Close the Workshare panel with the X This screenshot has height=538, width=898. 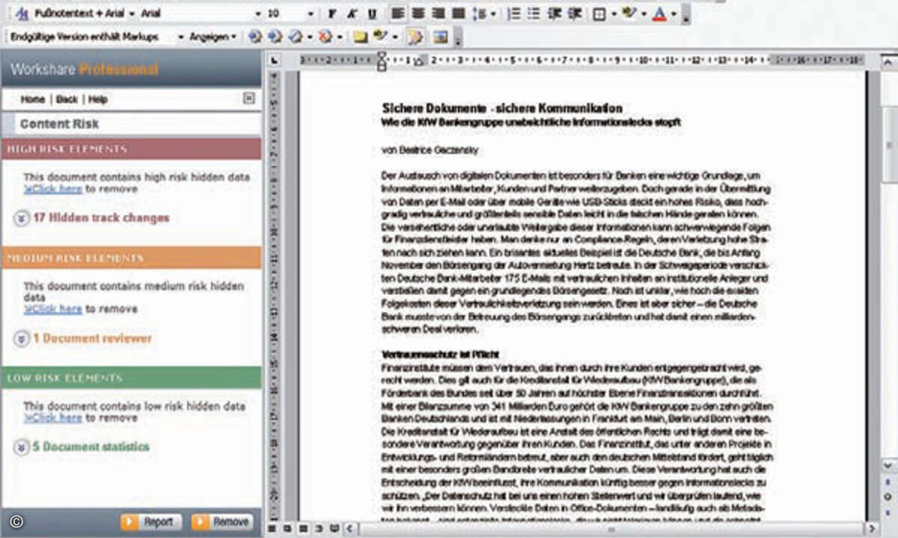click(249, 99)
